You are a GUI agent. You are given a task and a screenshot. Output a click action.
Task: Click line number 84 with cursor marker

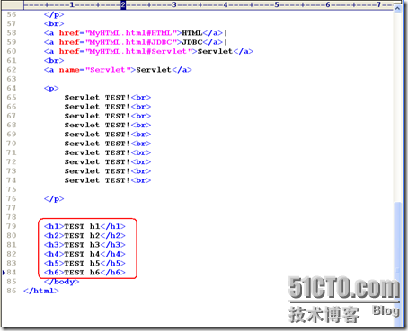12,273
